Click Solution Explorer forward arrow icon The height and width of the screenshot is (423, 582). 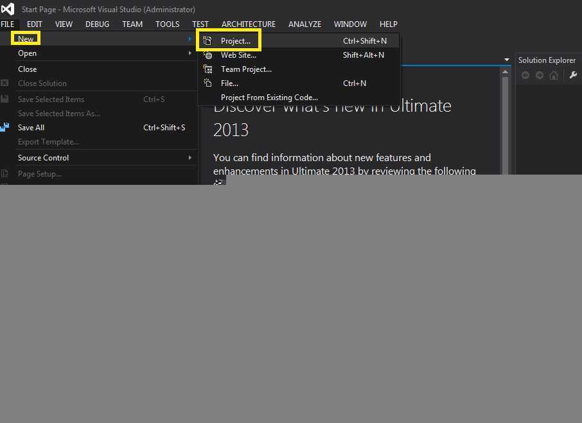540,75
